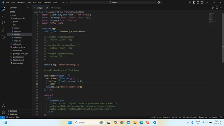Open editor More Actions ellipsis
The image size is (224, 126).
point(221,8)
